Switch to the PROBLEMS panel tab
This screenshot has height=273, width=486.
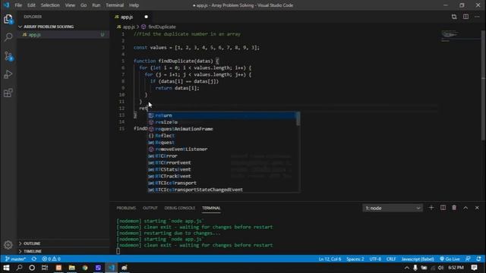[x=126, y=208]
